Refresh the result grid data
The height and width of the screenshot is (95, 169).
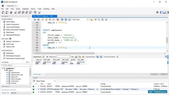[47, 57]
